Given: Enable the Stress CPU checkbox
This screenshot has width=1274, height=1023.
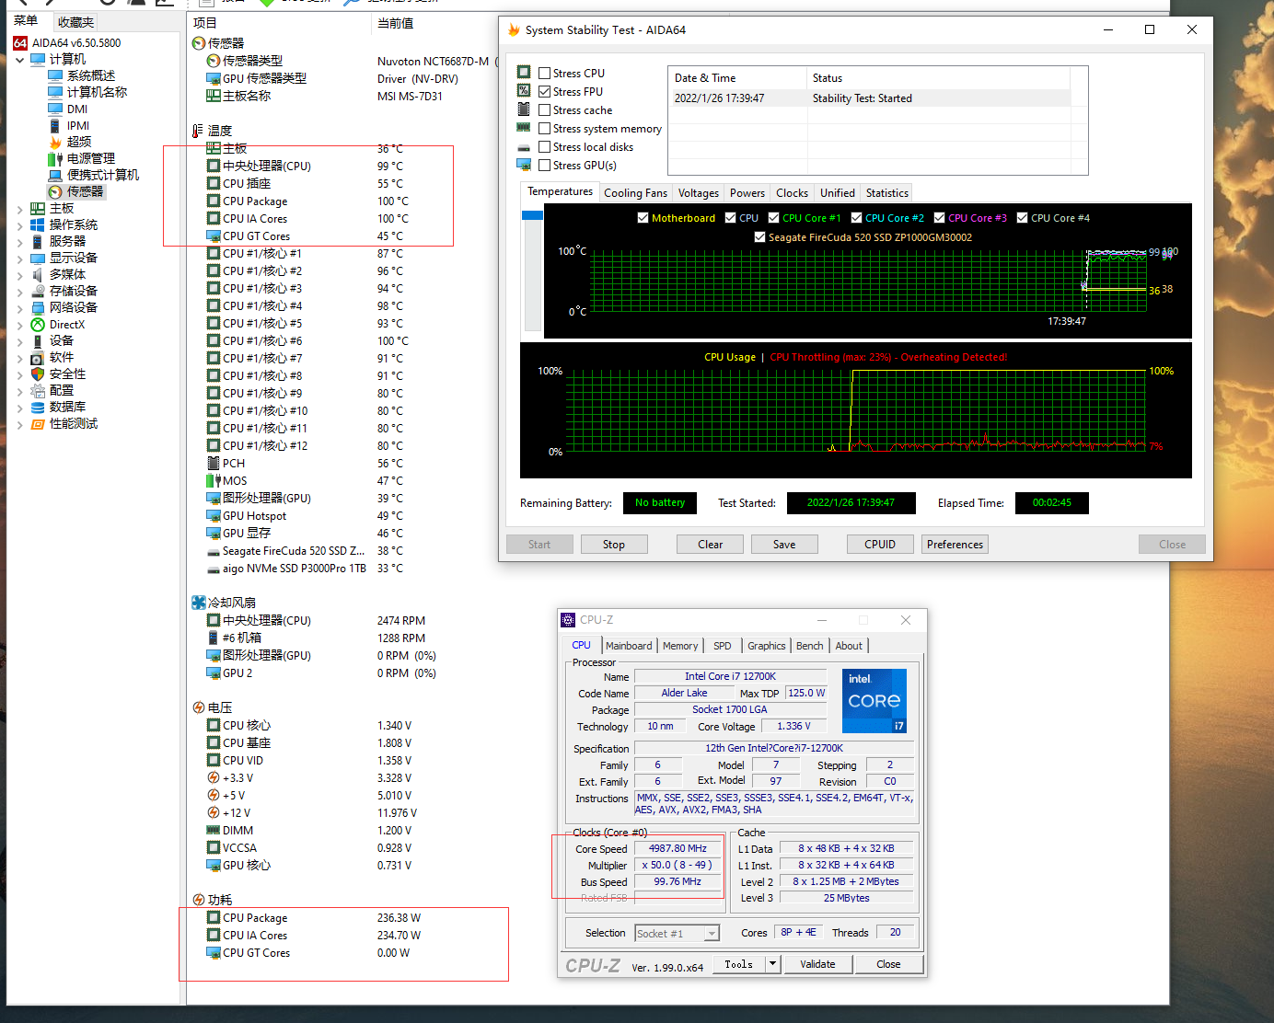Looking at the screenshot, I should (545, 74).
